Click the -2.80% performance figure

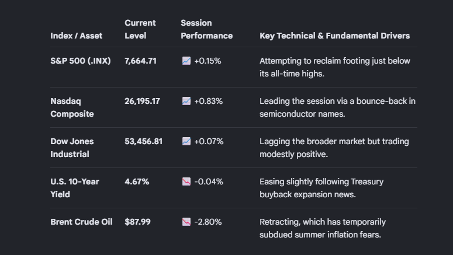point(208,222)
